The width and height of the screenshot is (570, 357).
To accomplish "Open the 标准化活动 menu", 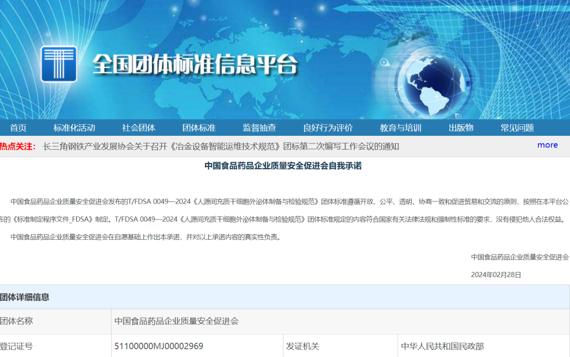I will [74, 128].
